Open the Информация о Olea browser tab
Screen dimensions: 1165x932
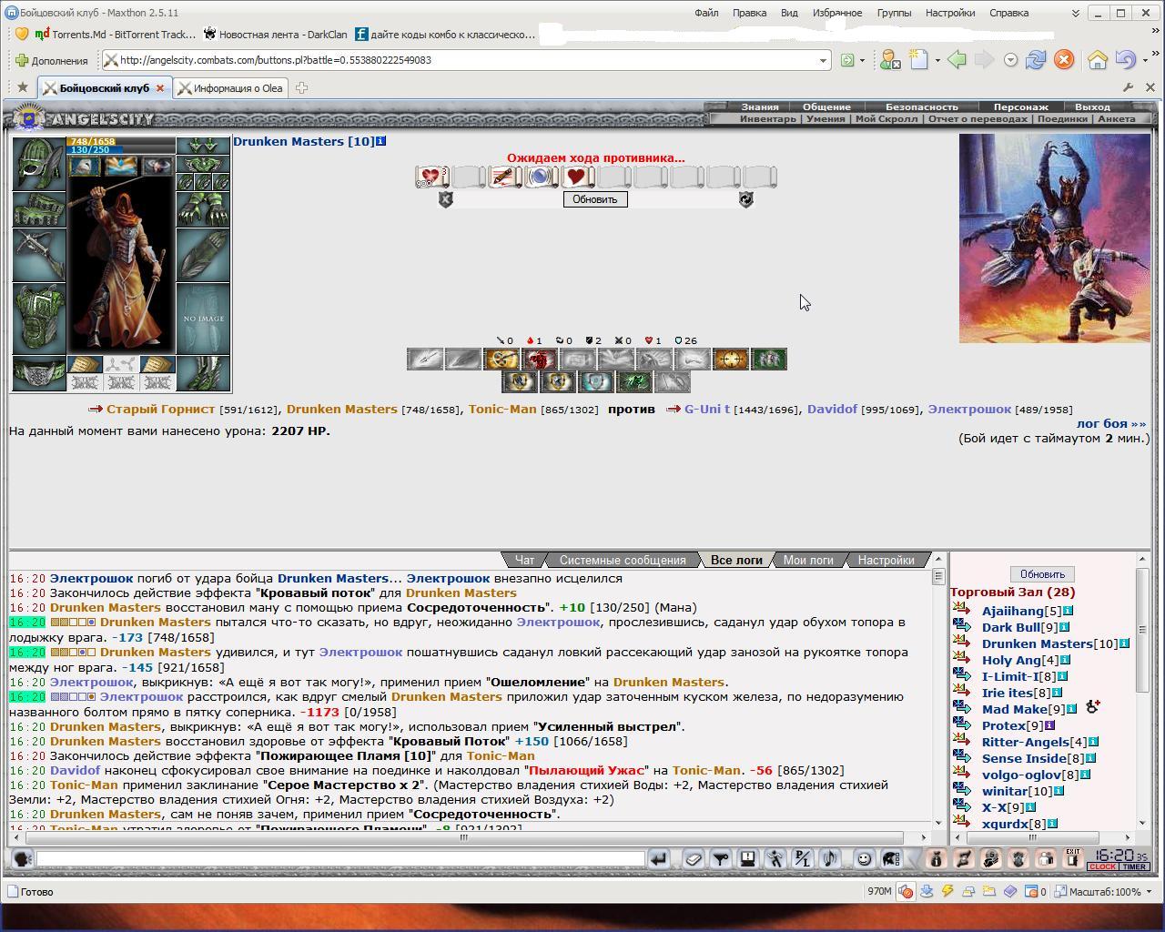[230, 88]
